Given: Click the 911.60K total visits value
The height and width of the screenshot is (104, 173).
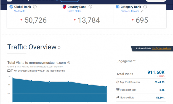Looking at the screenshot, I should point(156,72).
